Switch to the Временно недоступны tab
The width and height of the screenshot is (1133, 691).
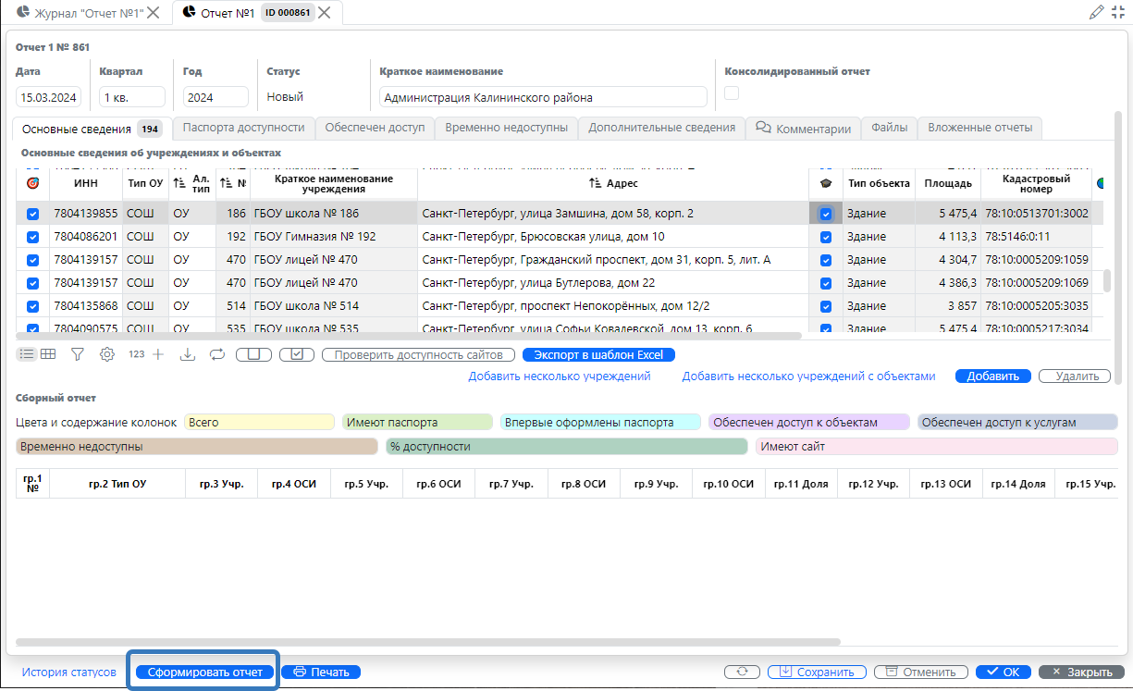(506, 128)
